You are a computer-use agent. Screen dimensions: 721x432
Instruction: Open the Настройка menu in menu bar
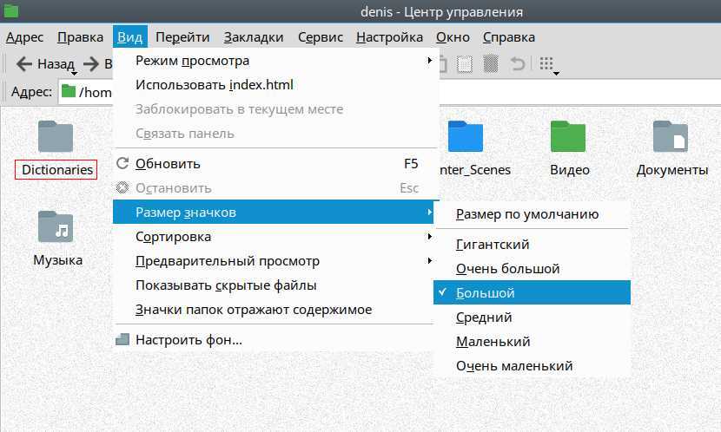[x=389, y=36]
